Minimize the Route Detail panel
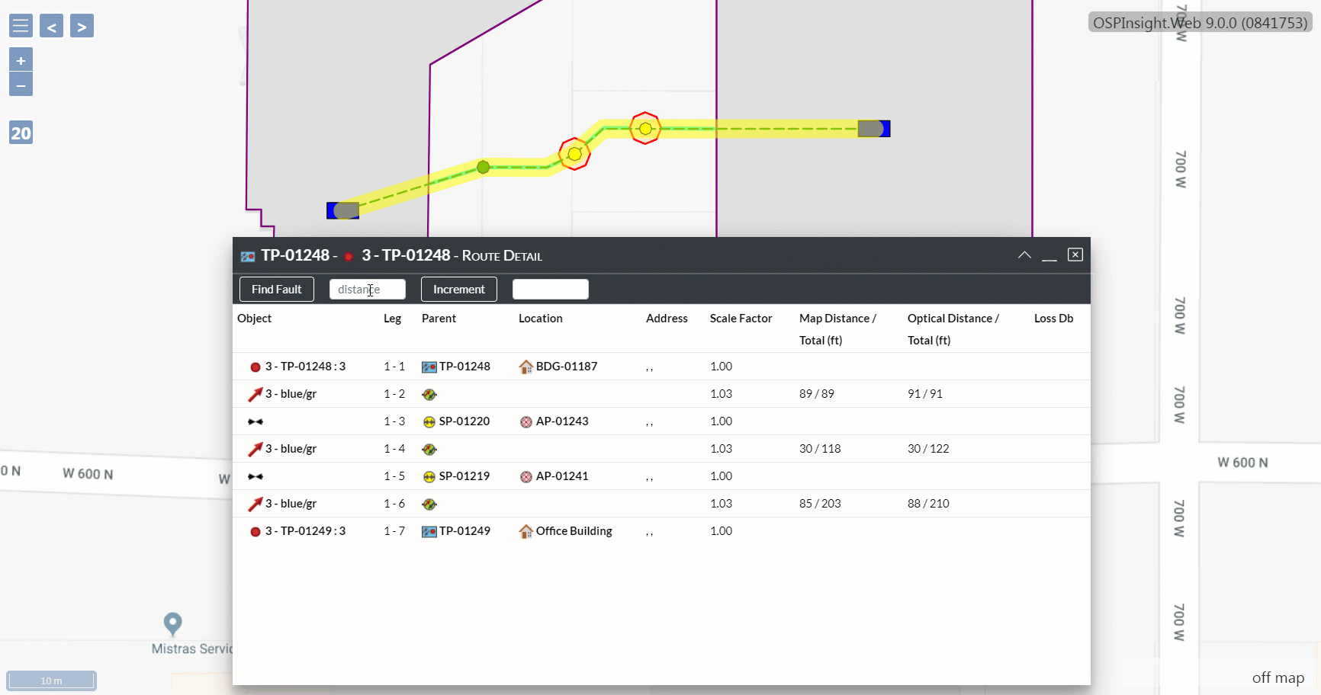The image size is (1321, 695). pyautogui.click(x=1049, y=255)
